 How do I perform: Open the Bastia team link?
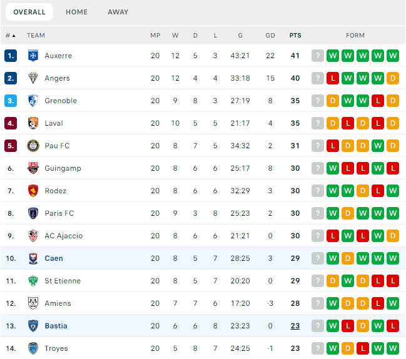[56, 326]
